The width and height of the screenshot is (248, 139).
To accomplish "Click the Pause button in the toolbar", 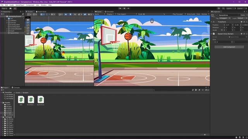I will click(x=124, y=8).
